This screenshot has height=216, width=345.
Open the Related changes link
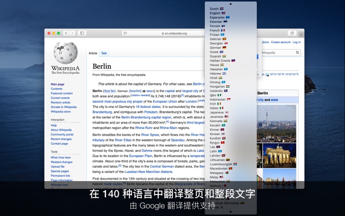pyautogui.click(x=62, y=162)
